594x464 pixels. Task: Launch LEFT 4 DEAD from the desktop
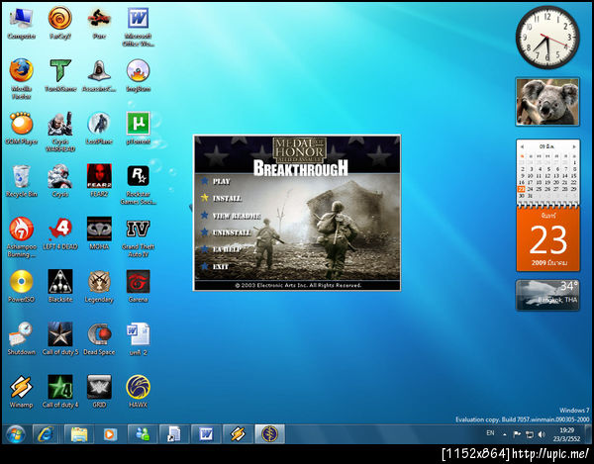point(60,233)
